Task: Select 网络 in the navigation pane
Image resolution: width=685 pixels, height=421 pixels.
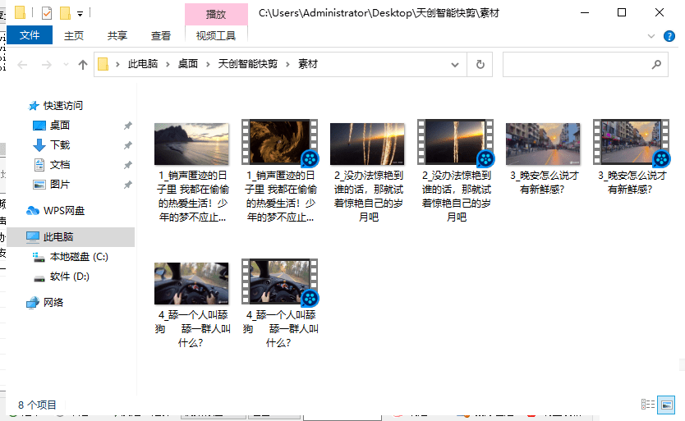Action: tap(53, 302)
